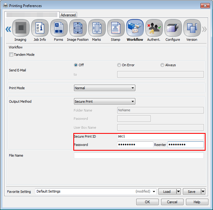
Task: Open the Image Position icon
Action: coord(78,28)
